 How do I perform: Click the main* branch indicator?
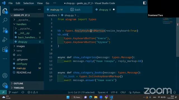coord(13,92)
